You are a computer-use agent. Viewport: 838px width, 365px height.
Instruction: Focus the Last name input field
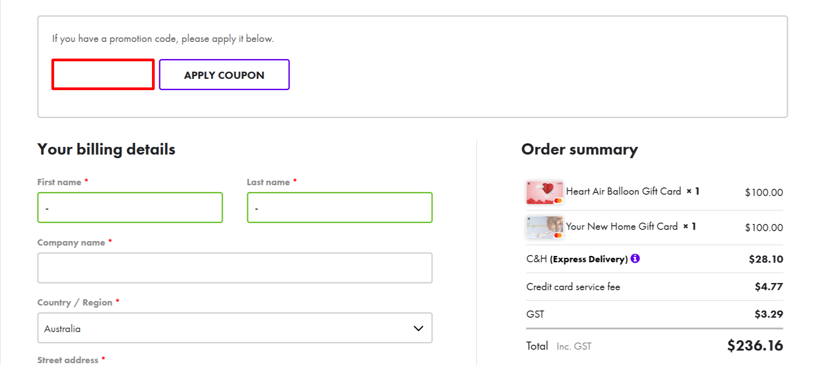[x=339, y=207]
